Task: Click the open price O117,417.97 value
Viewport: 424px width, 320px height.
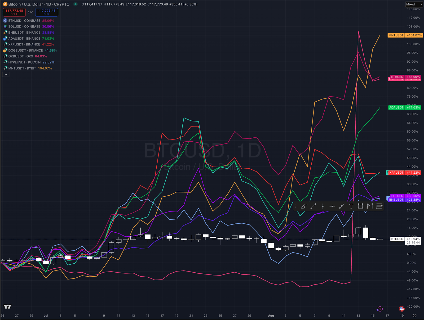Action: coord(92,4)
